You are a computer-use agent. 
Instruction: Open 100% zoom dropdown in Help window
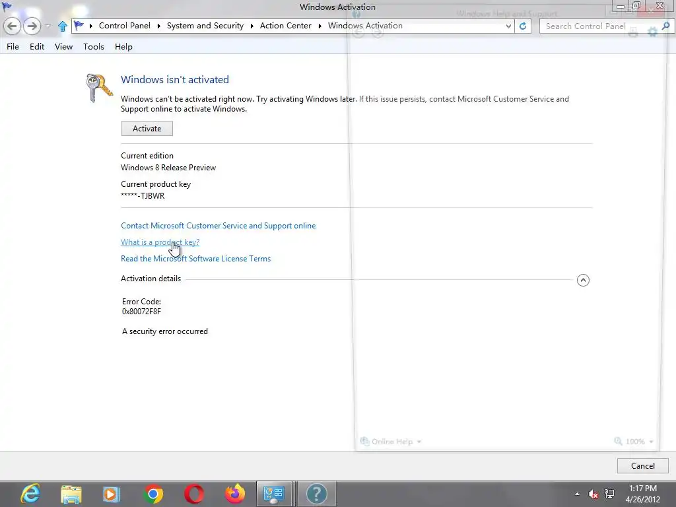(634, 442)
